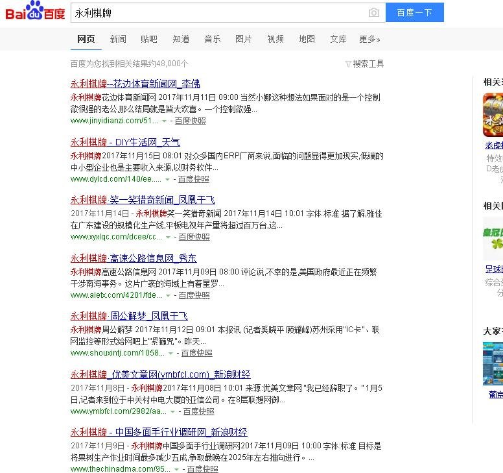Click URL www.aietx.com/4201/fde...

click(116, 295)
